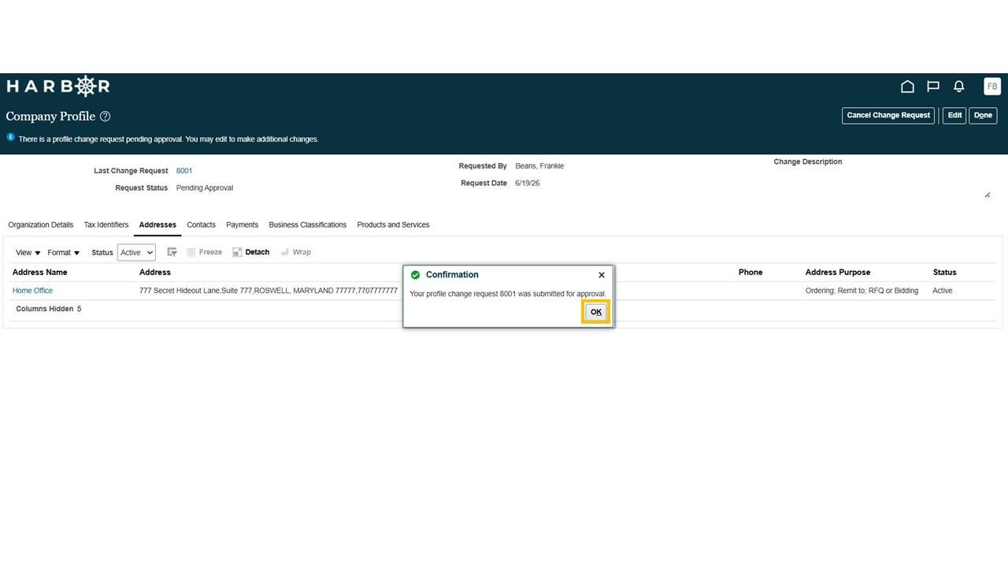Click the '6/19/26' request date value
The height and width of the screenshot is (567, 1008).
[x=528, y=183]
